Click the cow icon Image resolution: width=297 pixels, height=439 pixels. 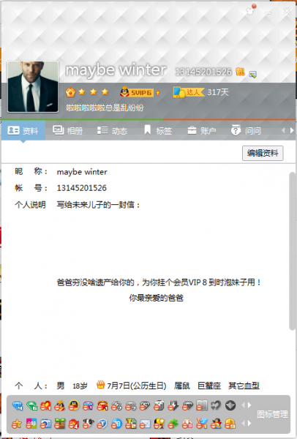[88, 424]
